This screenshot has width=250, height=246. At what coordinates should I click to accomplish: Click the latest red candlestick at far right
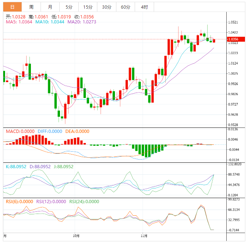tap(214, 41)
